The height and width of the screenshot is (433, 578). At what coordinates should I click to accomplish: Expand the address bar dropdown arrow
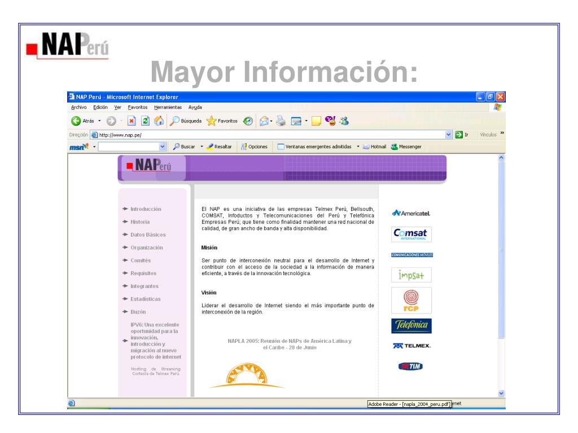(x=449, y=135)
